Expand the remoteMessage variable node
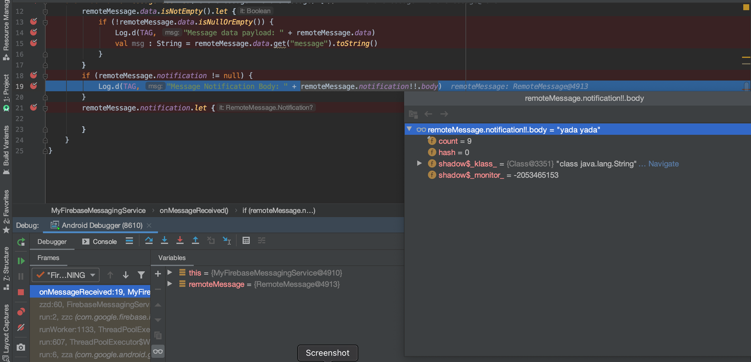The width and height of the screenshot is (751, 362). [x=170, y=284]
